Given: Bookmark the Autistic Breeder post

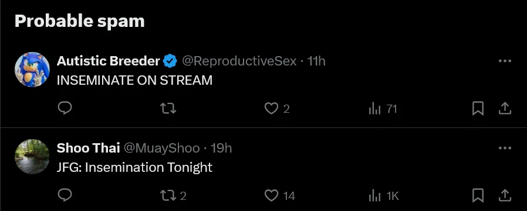Looking at the screenshot, I should (x=478, y=109).
